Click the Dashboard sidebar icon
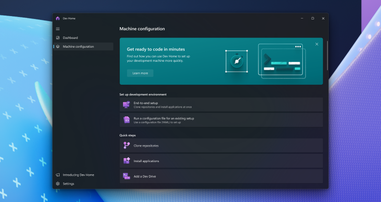This screenshot has width=381, height=202. tap(58, 38)
